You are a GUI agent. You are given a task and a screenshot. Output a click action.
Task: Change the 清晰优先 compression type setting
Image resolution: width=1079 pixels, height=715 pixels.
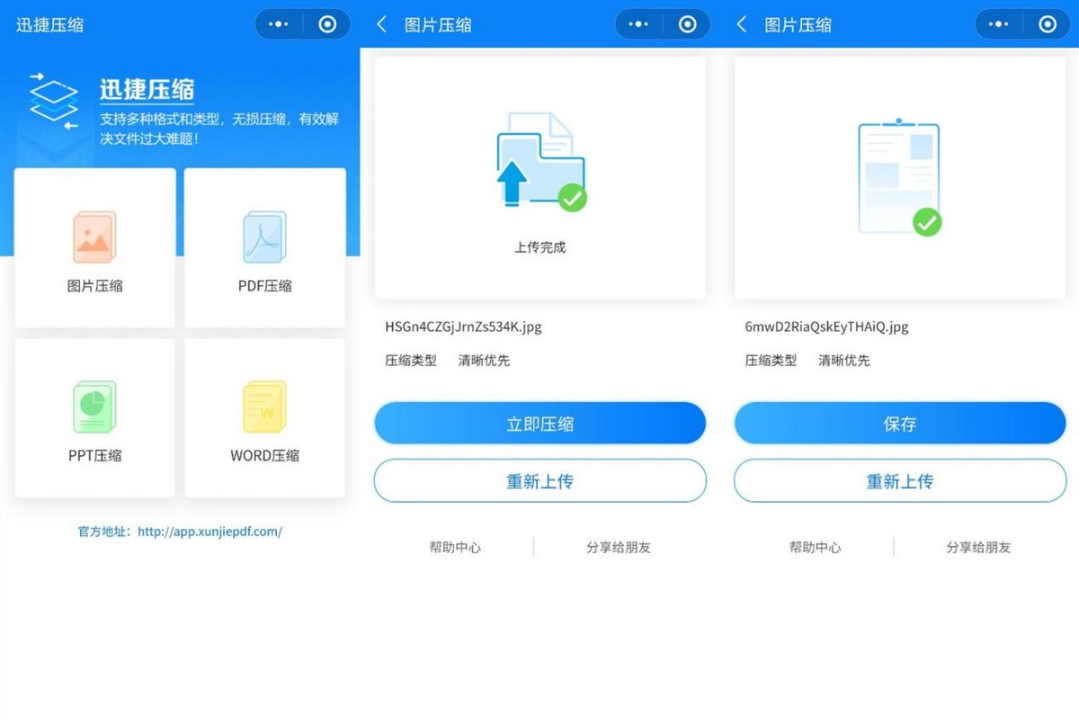coord(484,360)
